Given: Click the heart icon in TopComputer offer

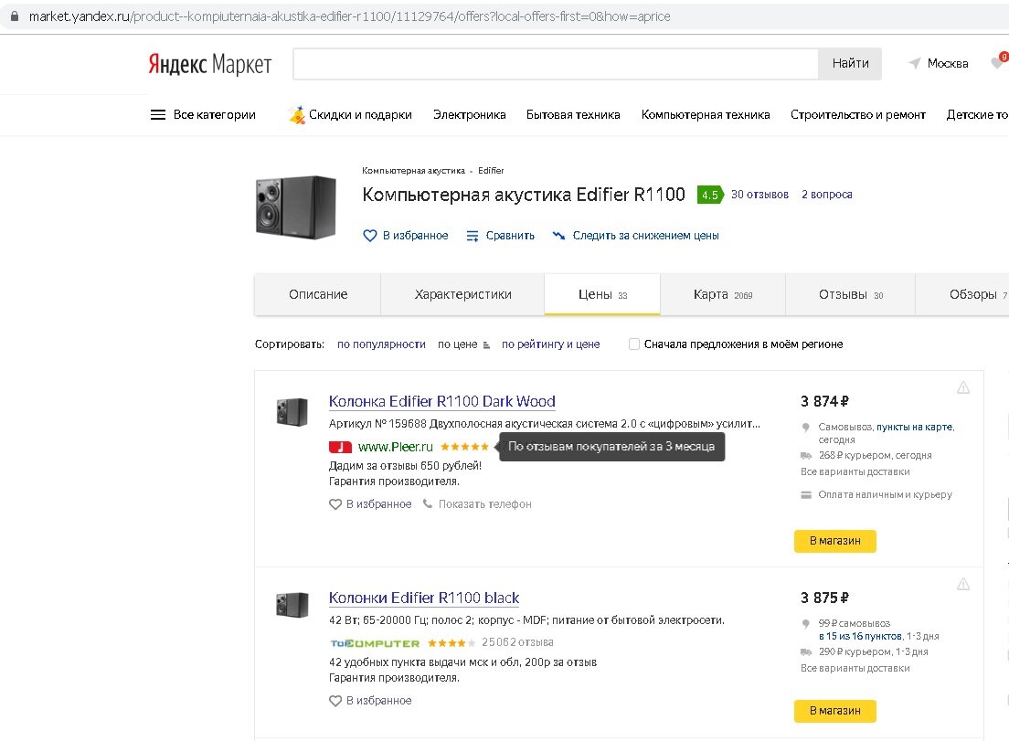Looking at the screenshot, I should (335, 701).
